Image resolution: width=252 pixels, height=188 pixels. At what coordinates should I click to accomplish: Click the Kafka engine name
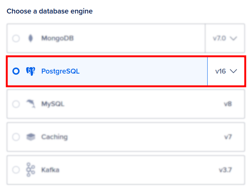tap(50, 170)
